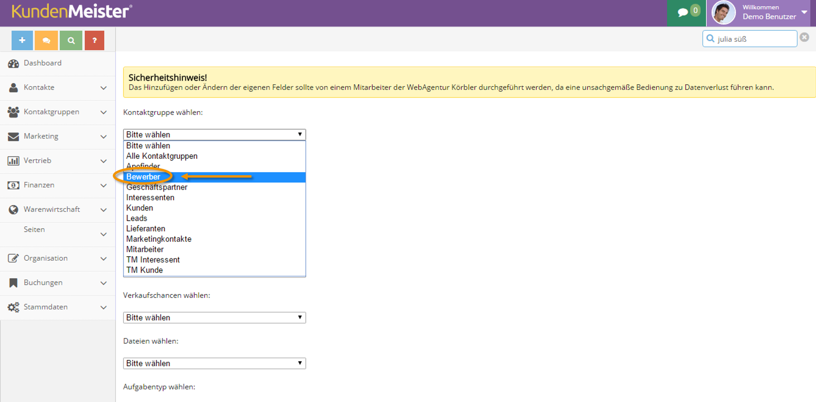Expand the Kontaktgruppen menu chevron

tap(103, 112)
